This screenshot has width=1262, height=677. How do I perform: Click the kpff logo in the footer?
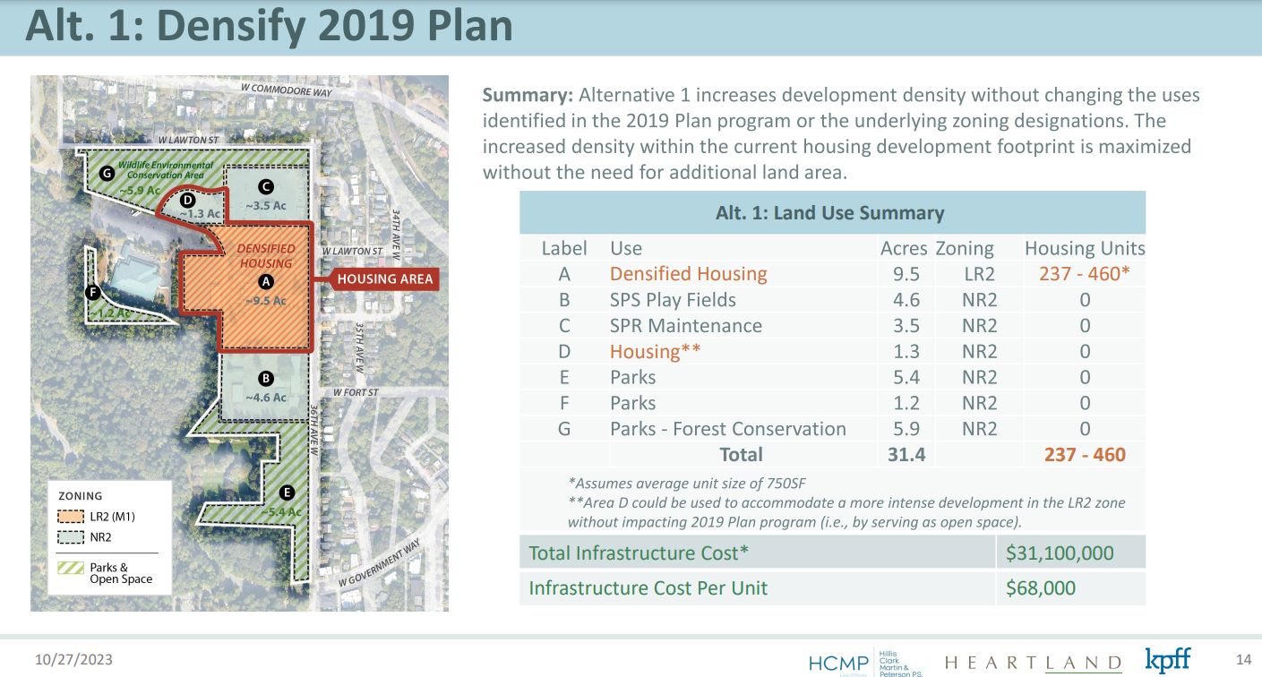[x=1167, y=660]
